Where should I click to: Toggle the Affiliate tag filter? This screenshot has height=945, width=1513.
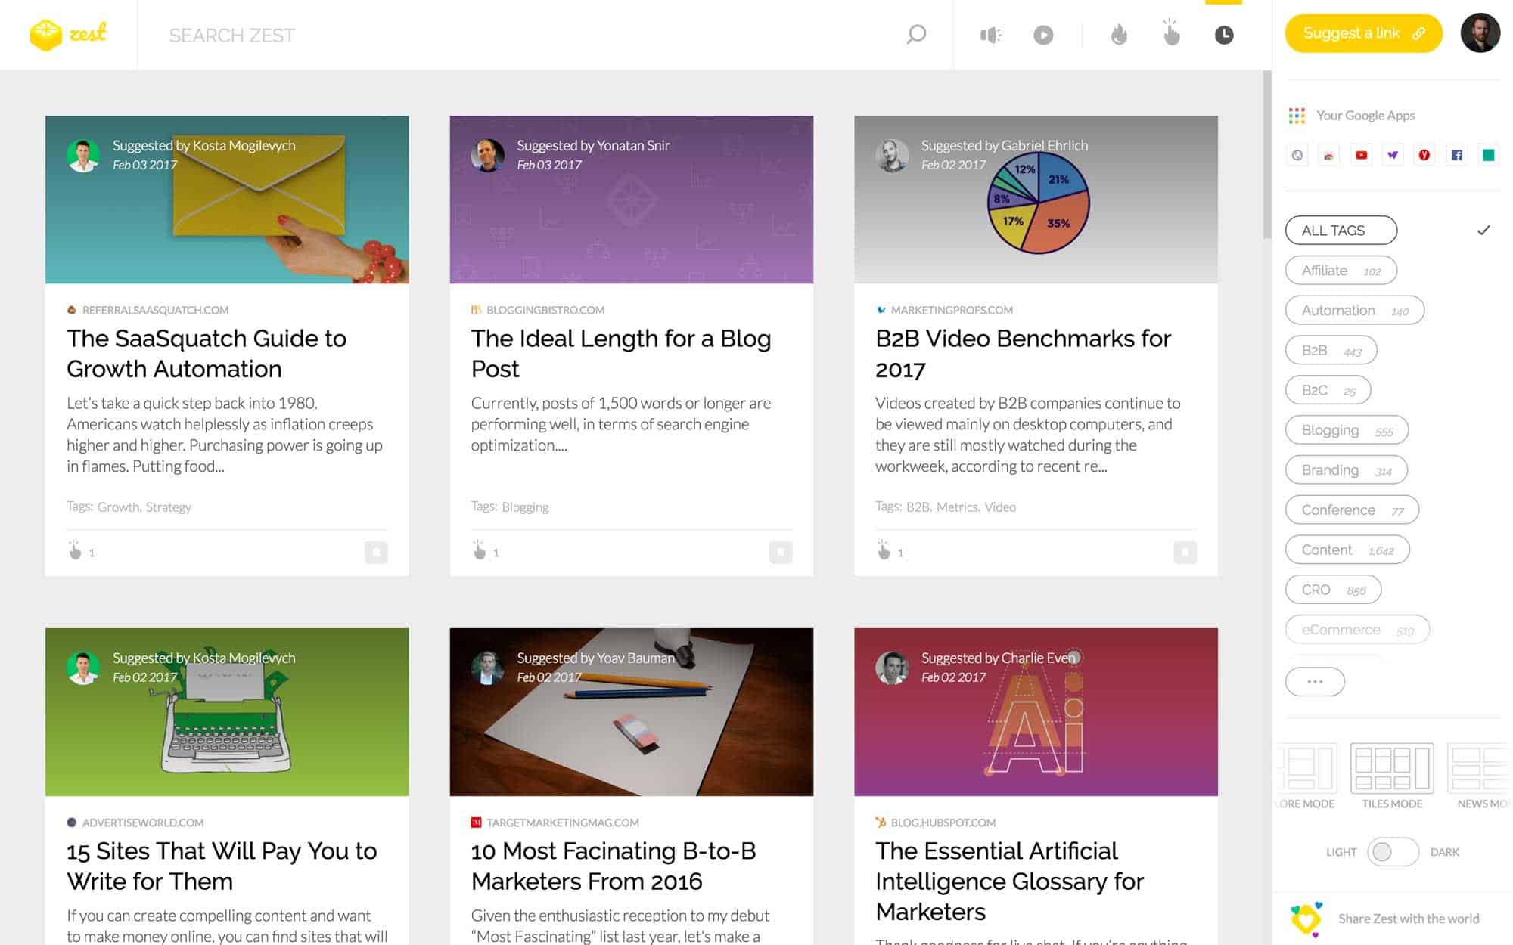click(x=1341, y=271)
